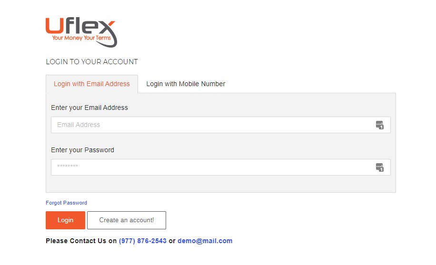Focus the Password input field
The image size is (436, 265).
(221, 167)
